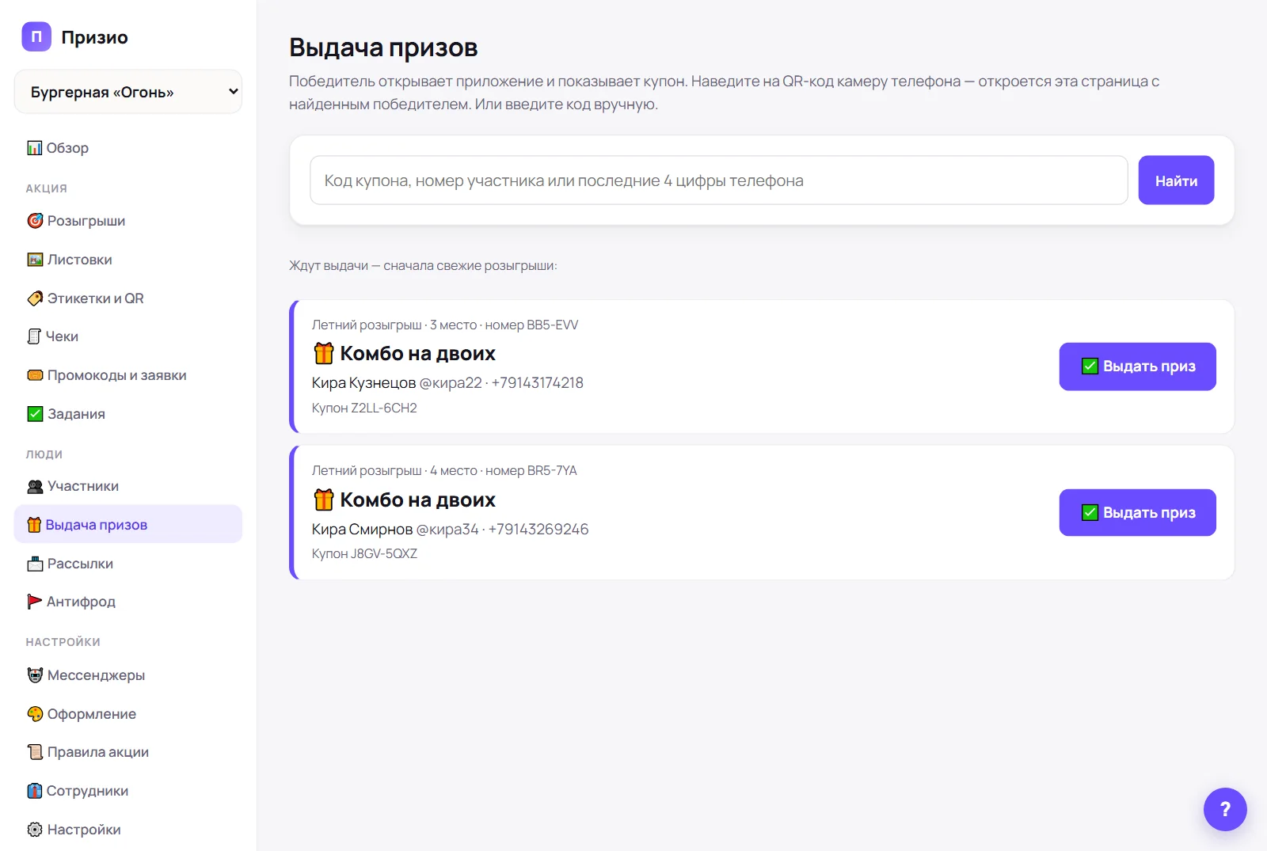Click the Рассылки mailbox icon

(35, 564)
